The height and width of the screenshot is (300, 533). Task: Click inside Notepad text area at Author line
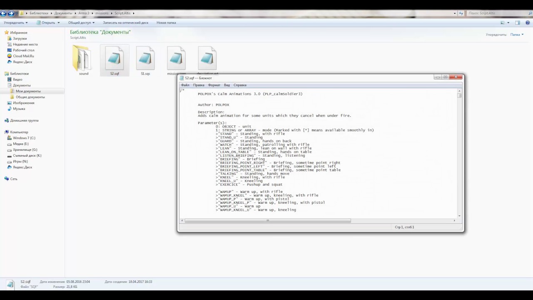(x=213, y=105)
